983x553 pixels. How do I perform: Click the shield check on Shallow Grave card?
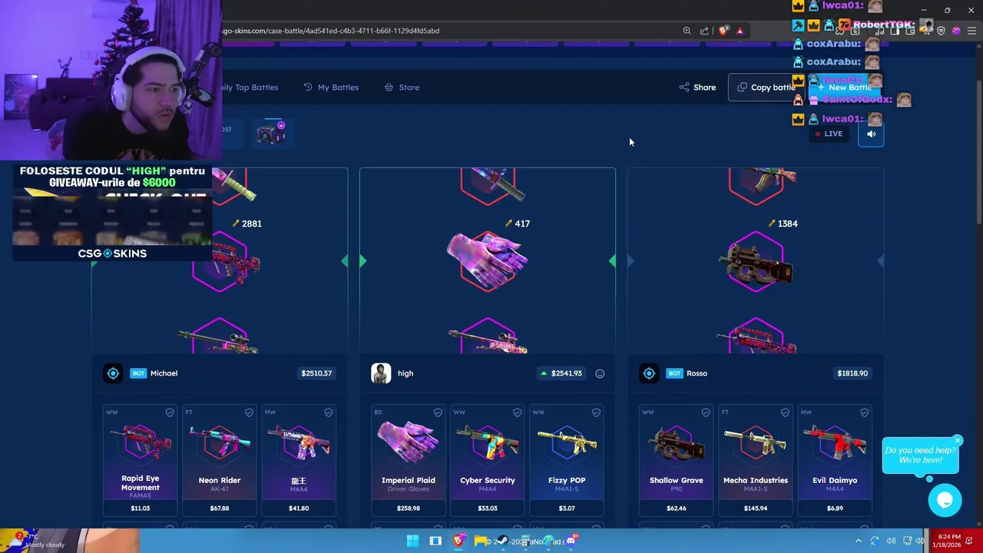pyautogui.click(x=706, y=412)
